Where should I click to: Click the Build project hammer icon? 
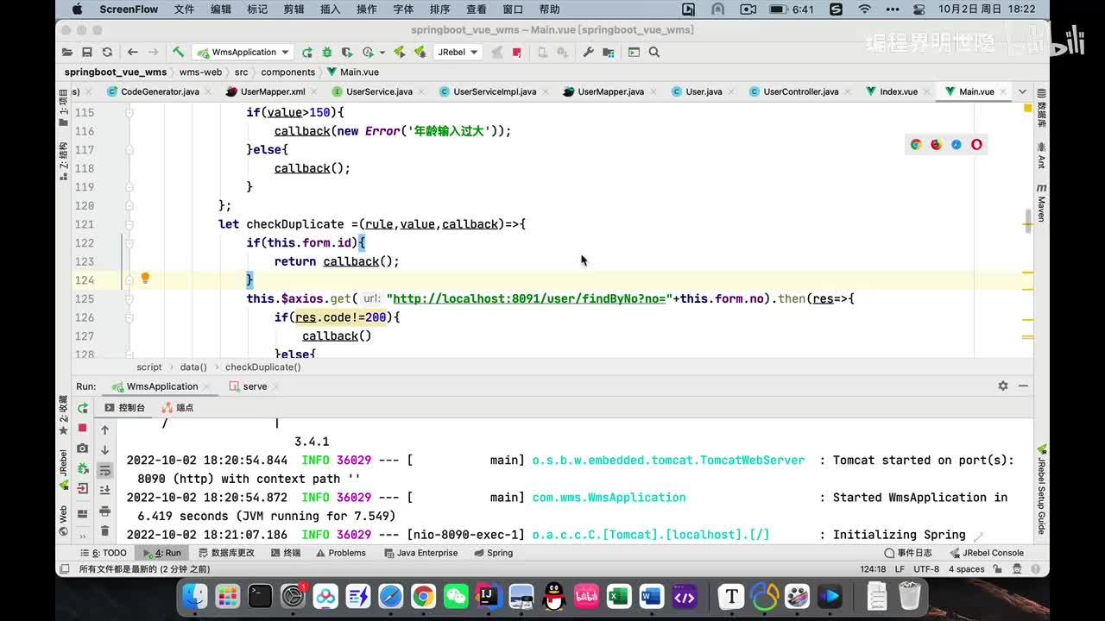(178, 53)
